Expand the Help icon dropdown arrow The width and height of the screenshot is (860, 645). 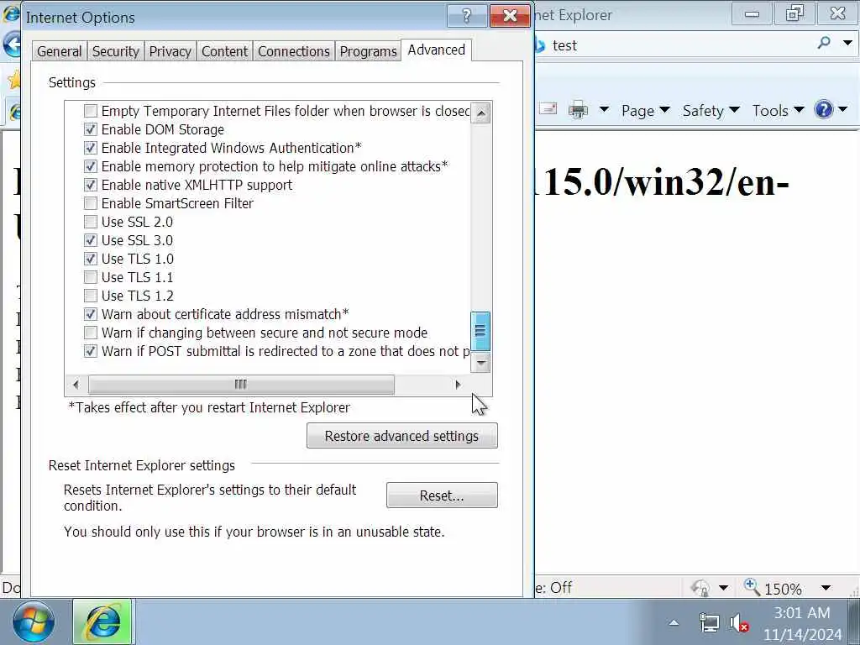pos(843,110)
